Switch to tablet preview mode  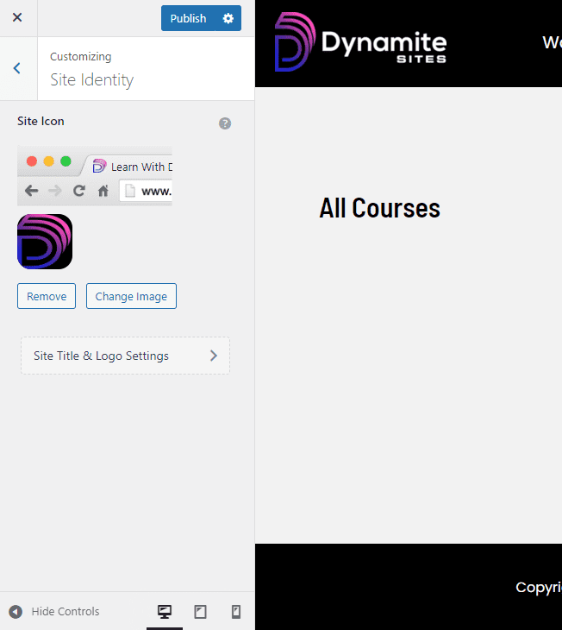click(x=200, y=612)
